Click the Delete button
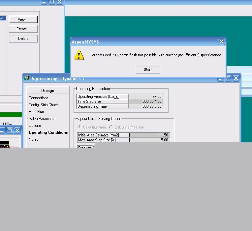This screenshot has width=252, height=231. coord(23,39)
